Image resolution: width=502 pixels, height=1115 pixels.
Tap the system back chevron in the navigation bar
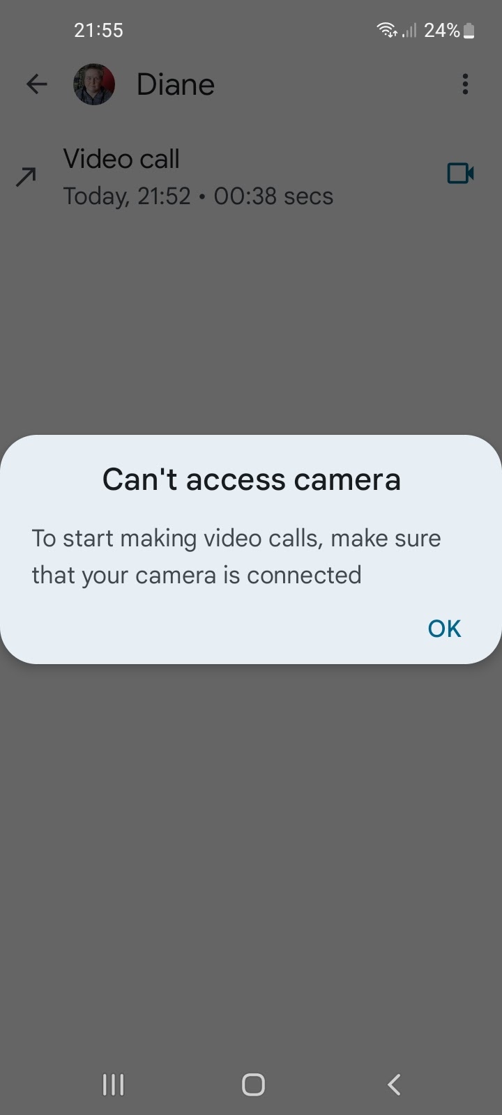pyautogui.click(x=394, y=1084)
